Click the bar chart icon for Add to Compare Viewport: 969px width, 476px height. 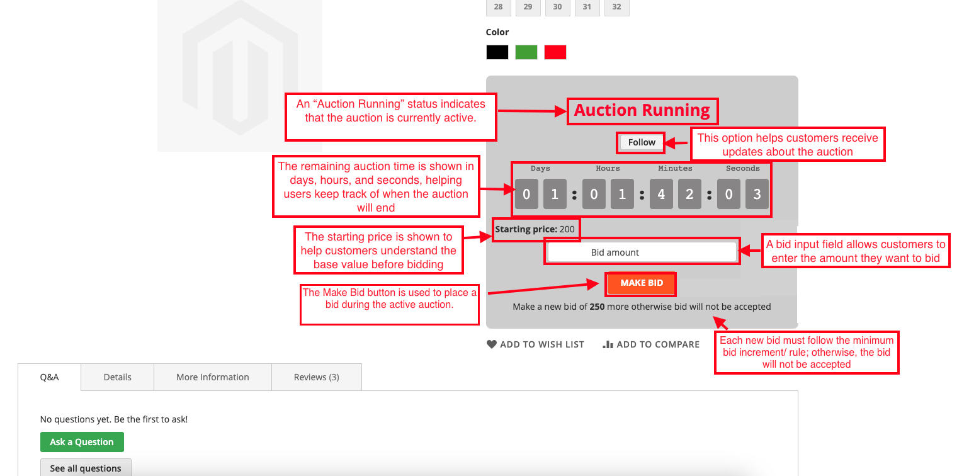(608, 344)
